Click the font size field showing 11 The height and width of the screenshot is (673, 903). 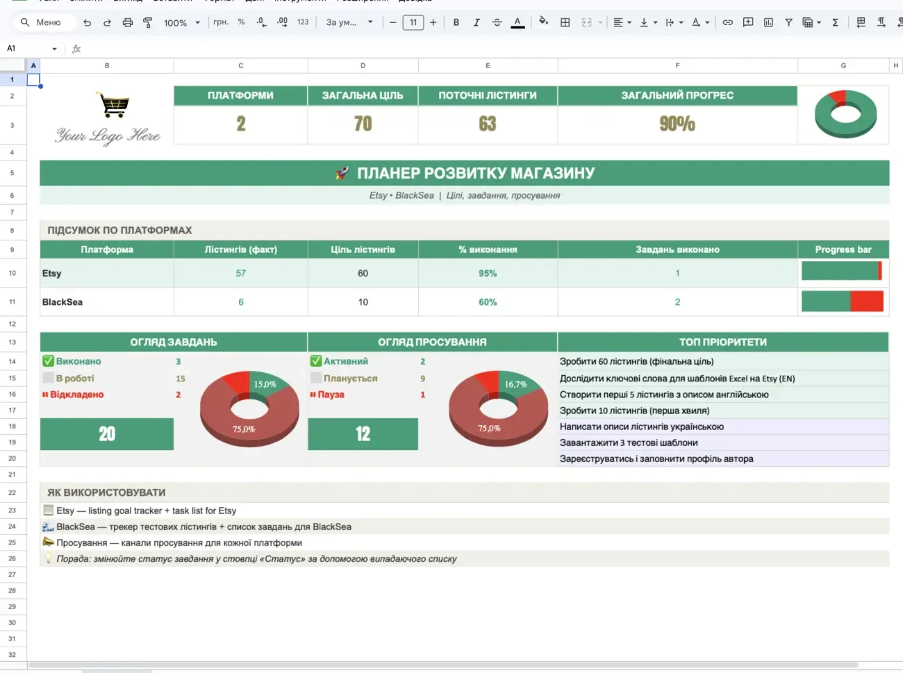point(413,22)
